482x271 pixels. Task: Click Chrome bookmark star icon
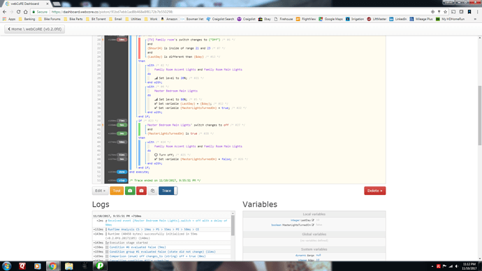445,12
